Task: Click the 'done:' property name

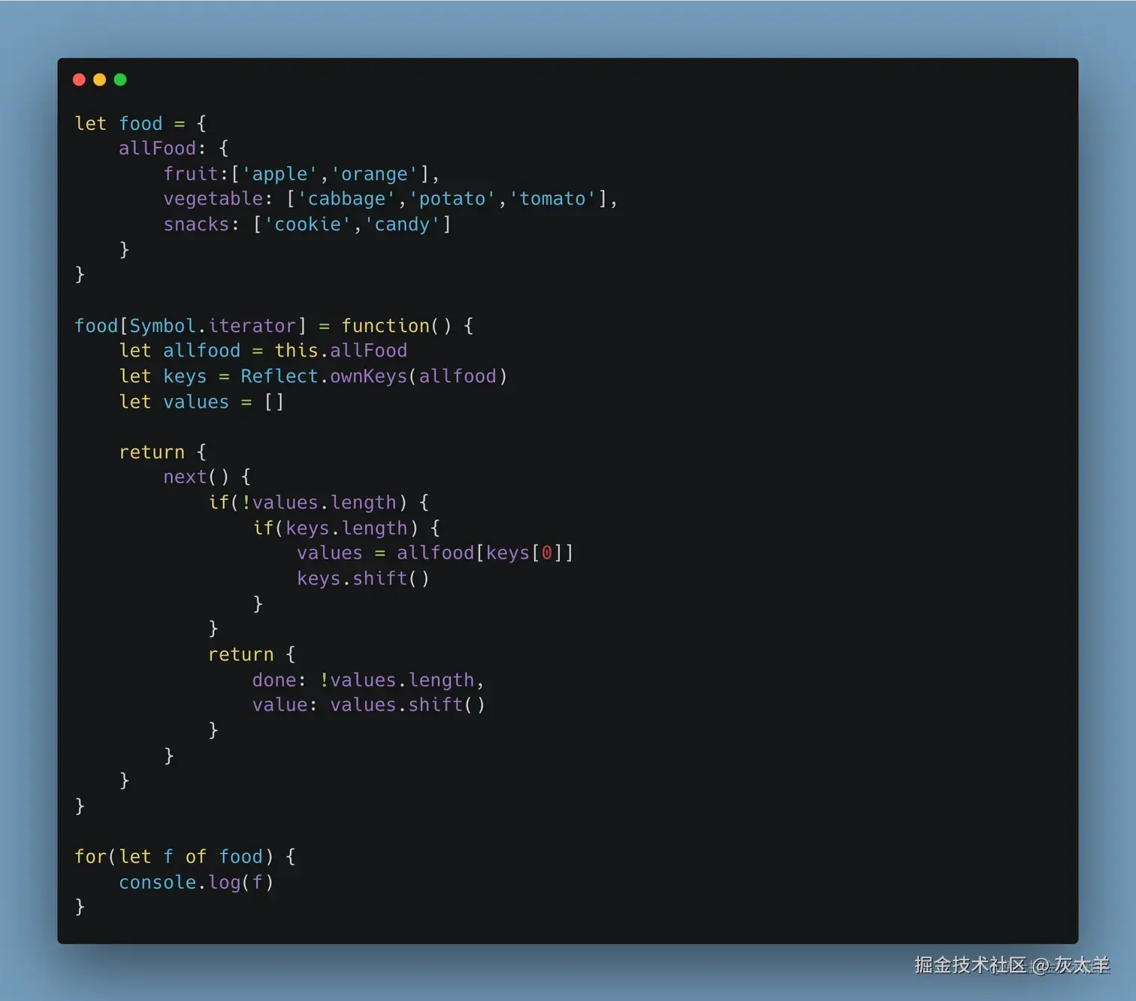Action: click(x=279, y=680)
